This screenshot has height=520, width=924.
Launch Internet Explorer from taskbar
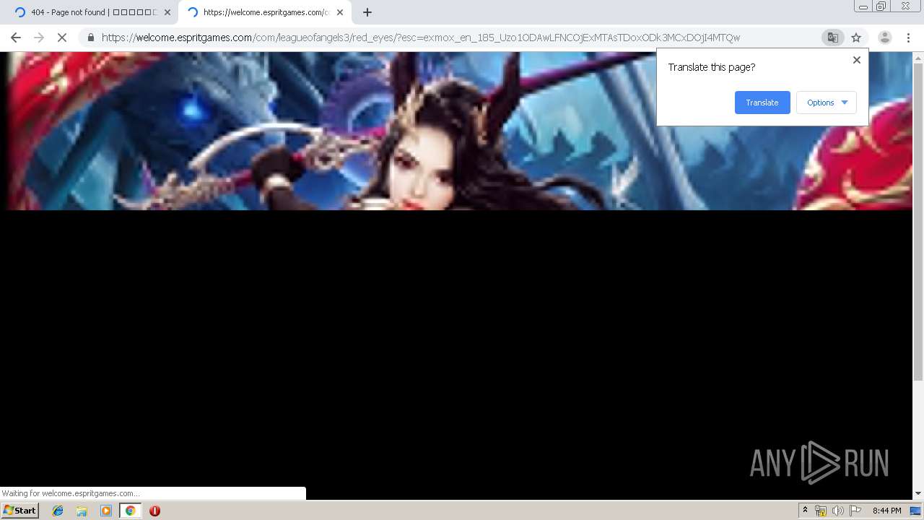(58, 511)
